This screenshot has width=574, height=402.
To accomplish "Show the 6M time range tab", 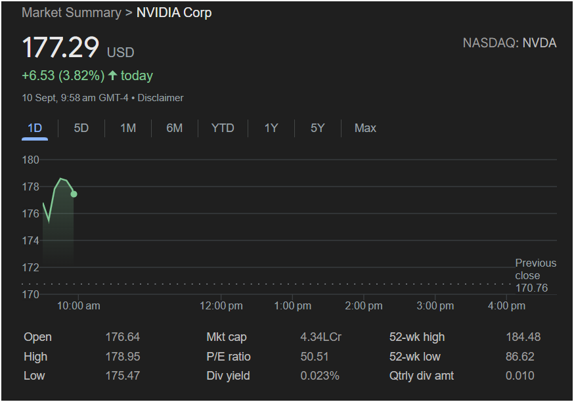I will [x=174, y=128].
